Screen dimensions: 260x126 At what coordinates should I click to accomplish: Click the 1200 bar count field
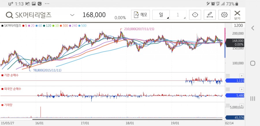[x=238, y=25]
